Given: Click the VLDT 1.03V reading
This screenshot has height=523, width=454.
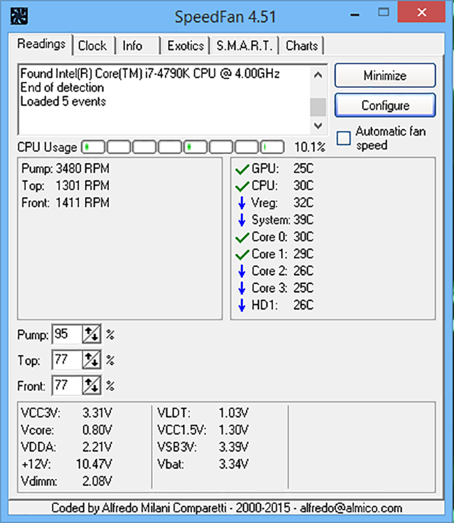Looking at the screenshot, I should click(203, 413).
